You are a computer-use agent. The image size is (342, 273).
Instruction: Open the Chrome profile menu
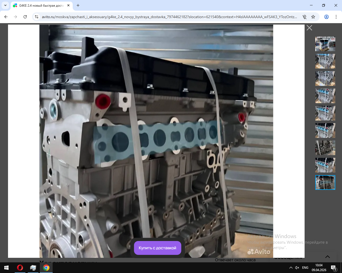tap(327, 17)
